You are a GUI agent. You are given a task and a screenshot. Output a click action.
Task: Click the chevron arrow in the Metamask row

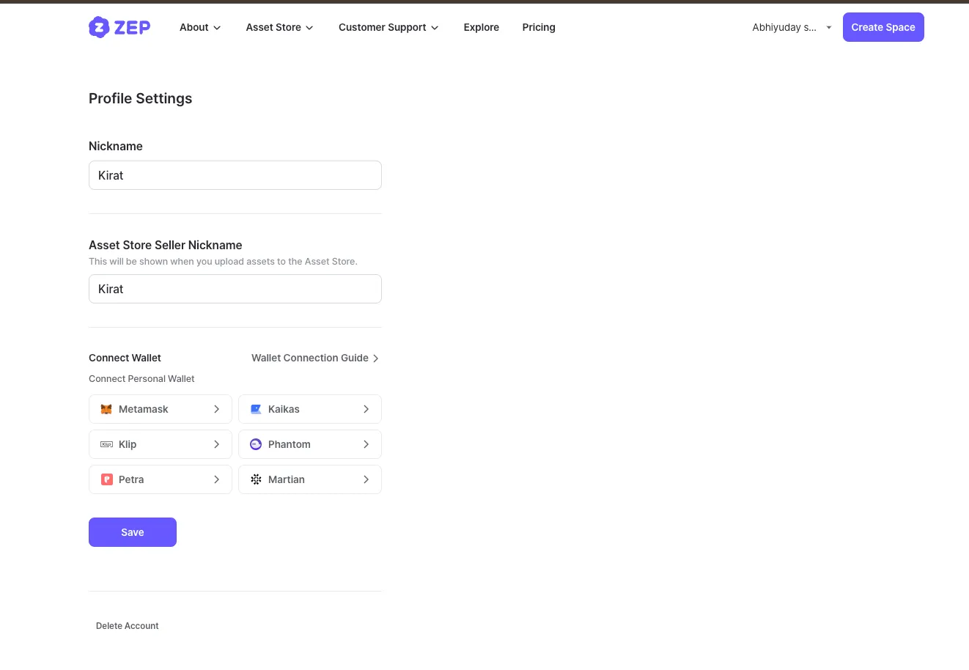pos(216,409)
